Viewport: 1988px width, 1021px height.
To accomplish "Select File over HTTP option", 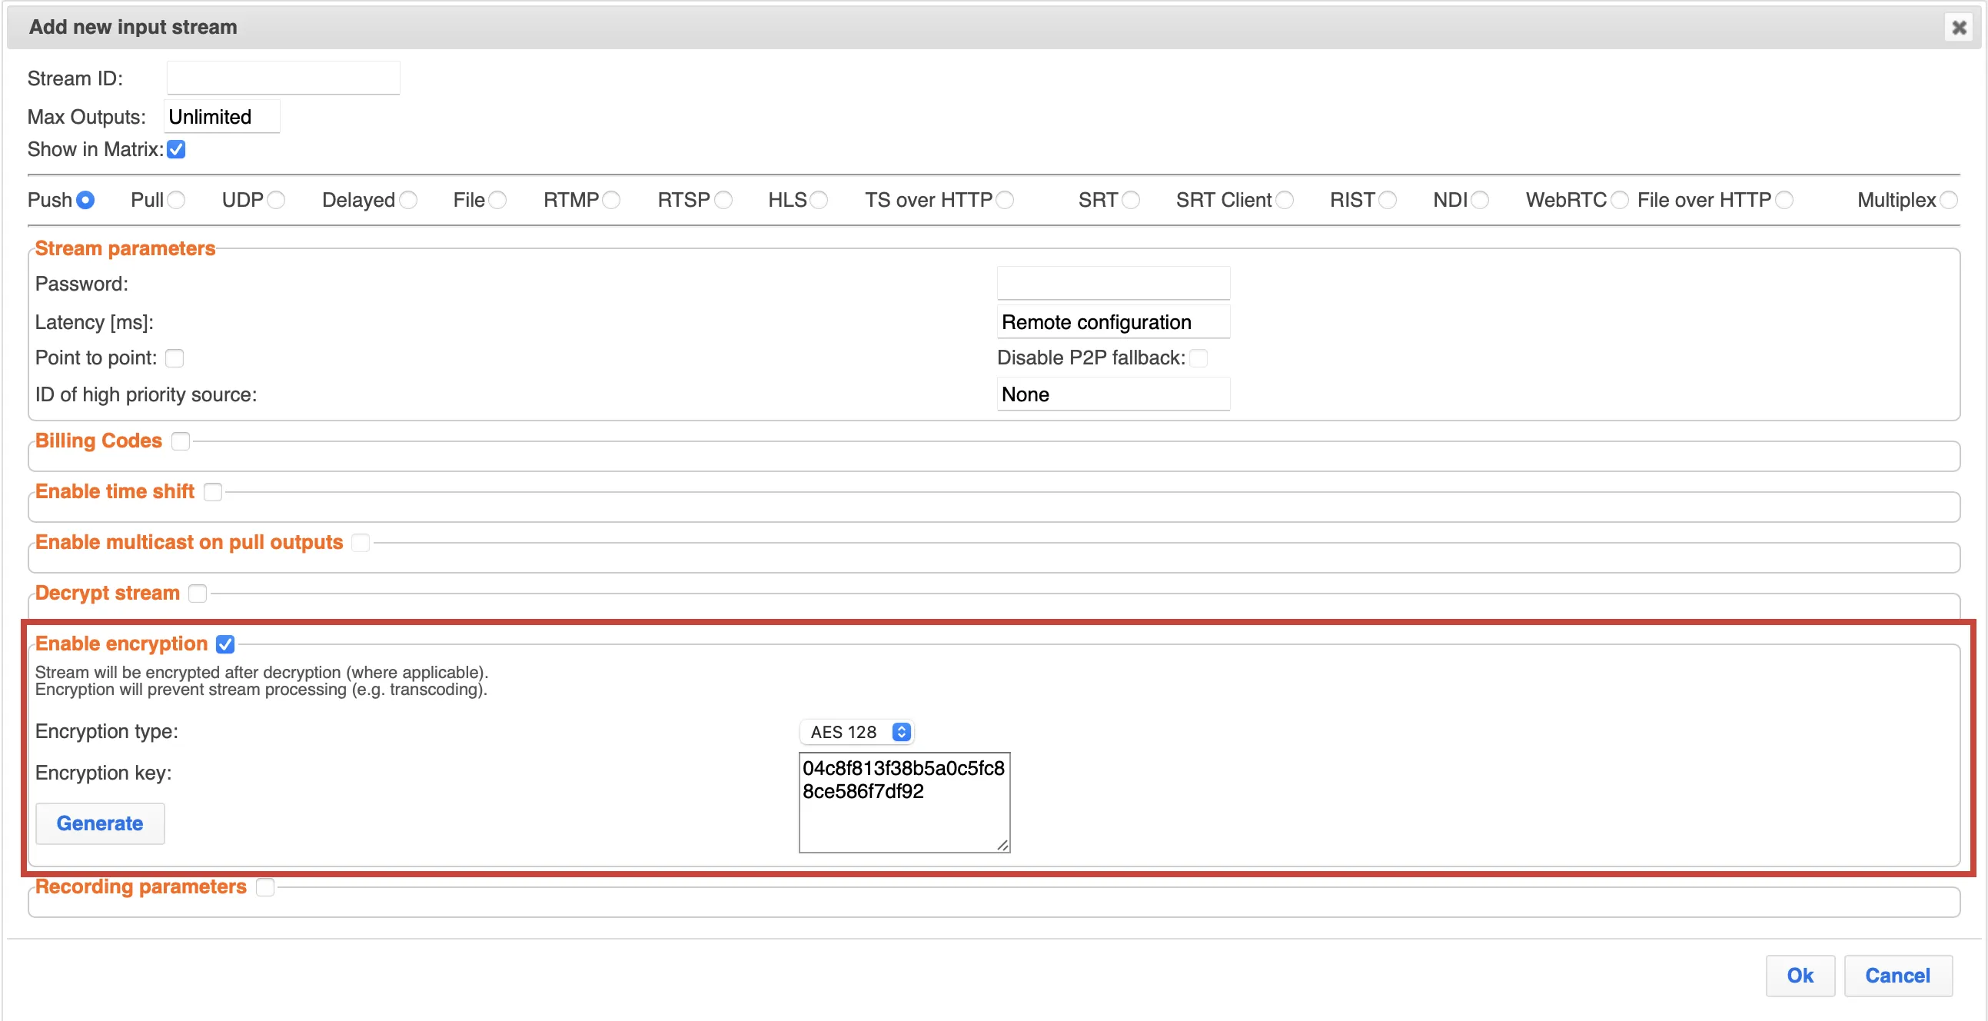I will 1784,201.
